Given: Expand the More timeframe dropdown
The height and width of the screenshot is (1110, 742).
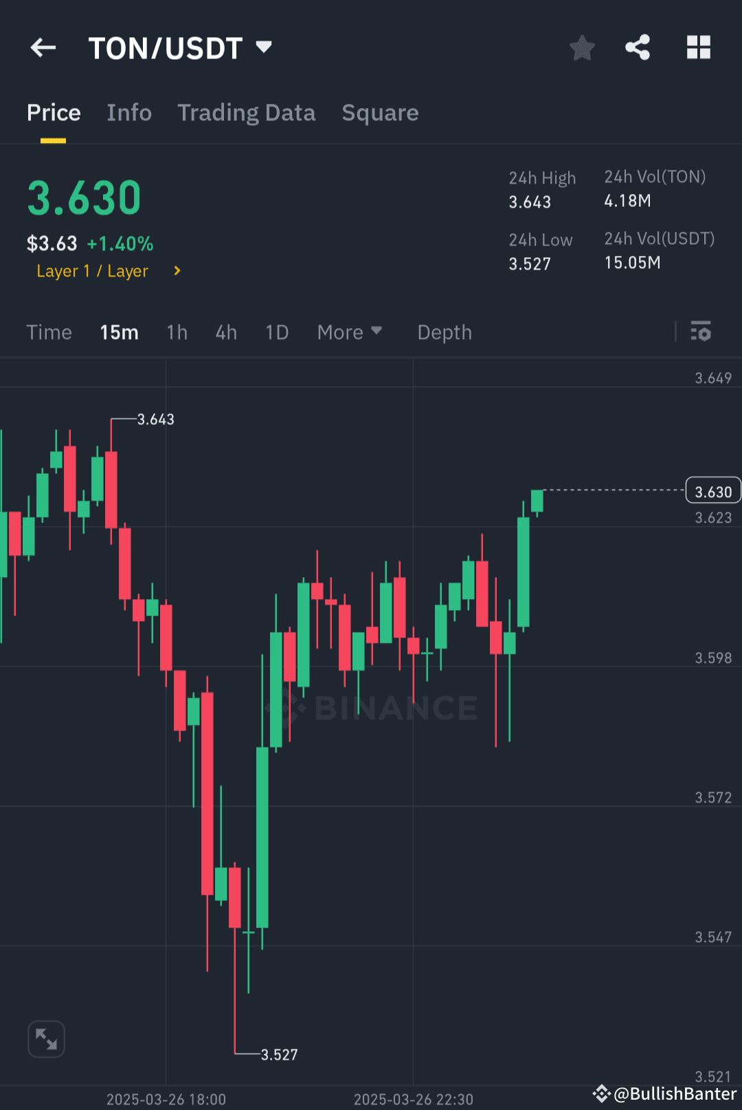Looking at the screenshot, I should pyautogui.click(x=349, y=332).
